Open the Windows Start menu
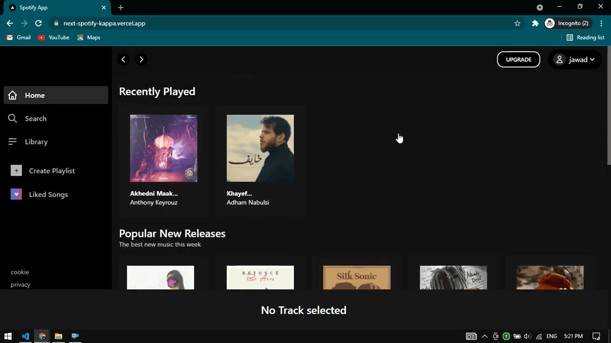Image resolution: width=611 pixels, height=343 pixels. (x=8, y=336)
